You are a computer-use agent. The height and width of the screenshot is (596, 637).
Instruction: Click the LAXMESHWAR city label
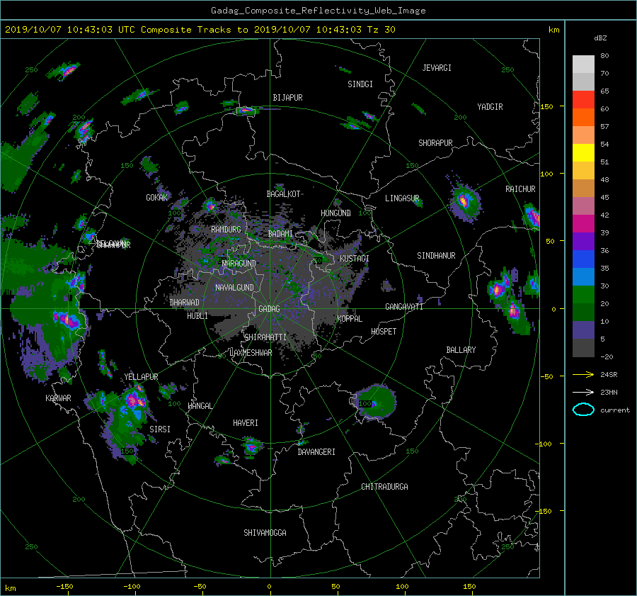tap(251, 353)
